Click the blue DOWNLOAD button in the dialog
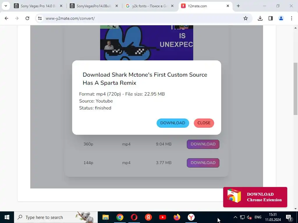 coord(173,123)
